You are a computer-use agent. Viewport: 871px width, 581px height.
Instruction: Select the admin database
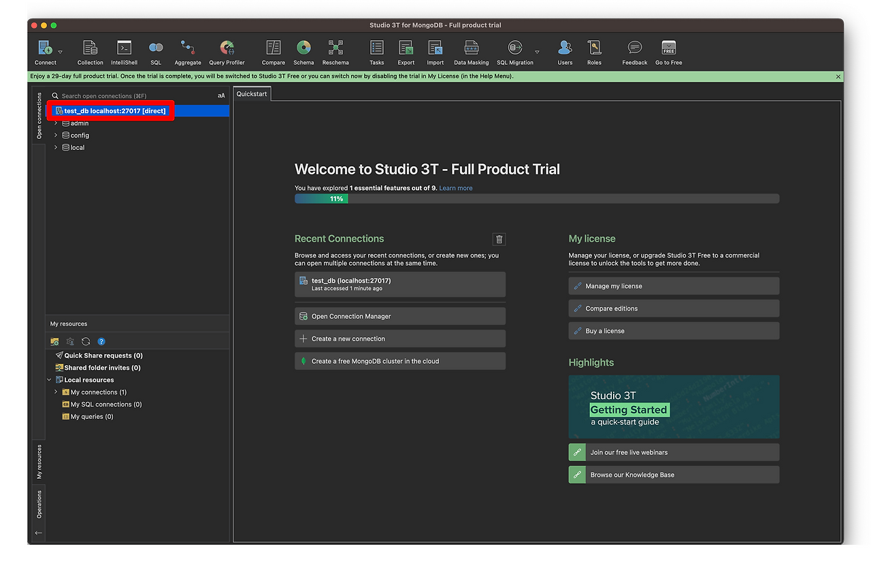coord(76,123)
